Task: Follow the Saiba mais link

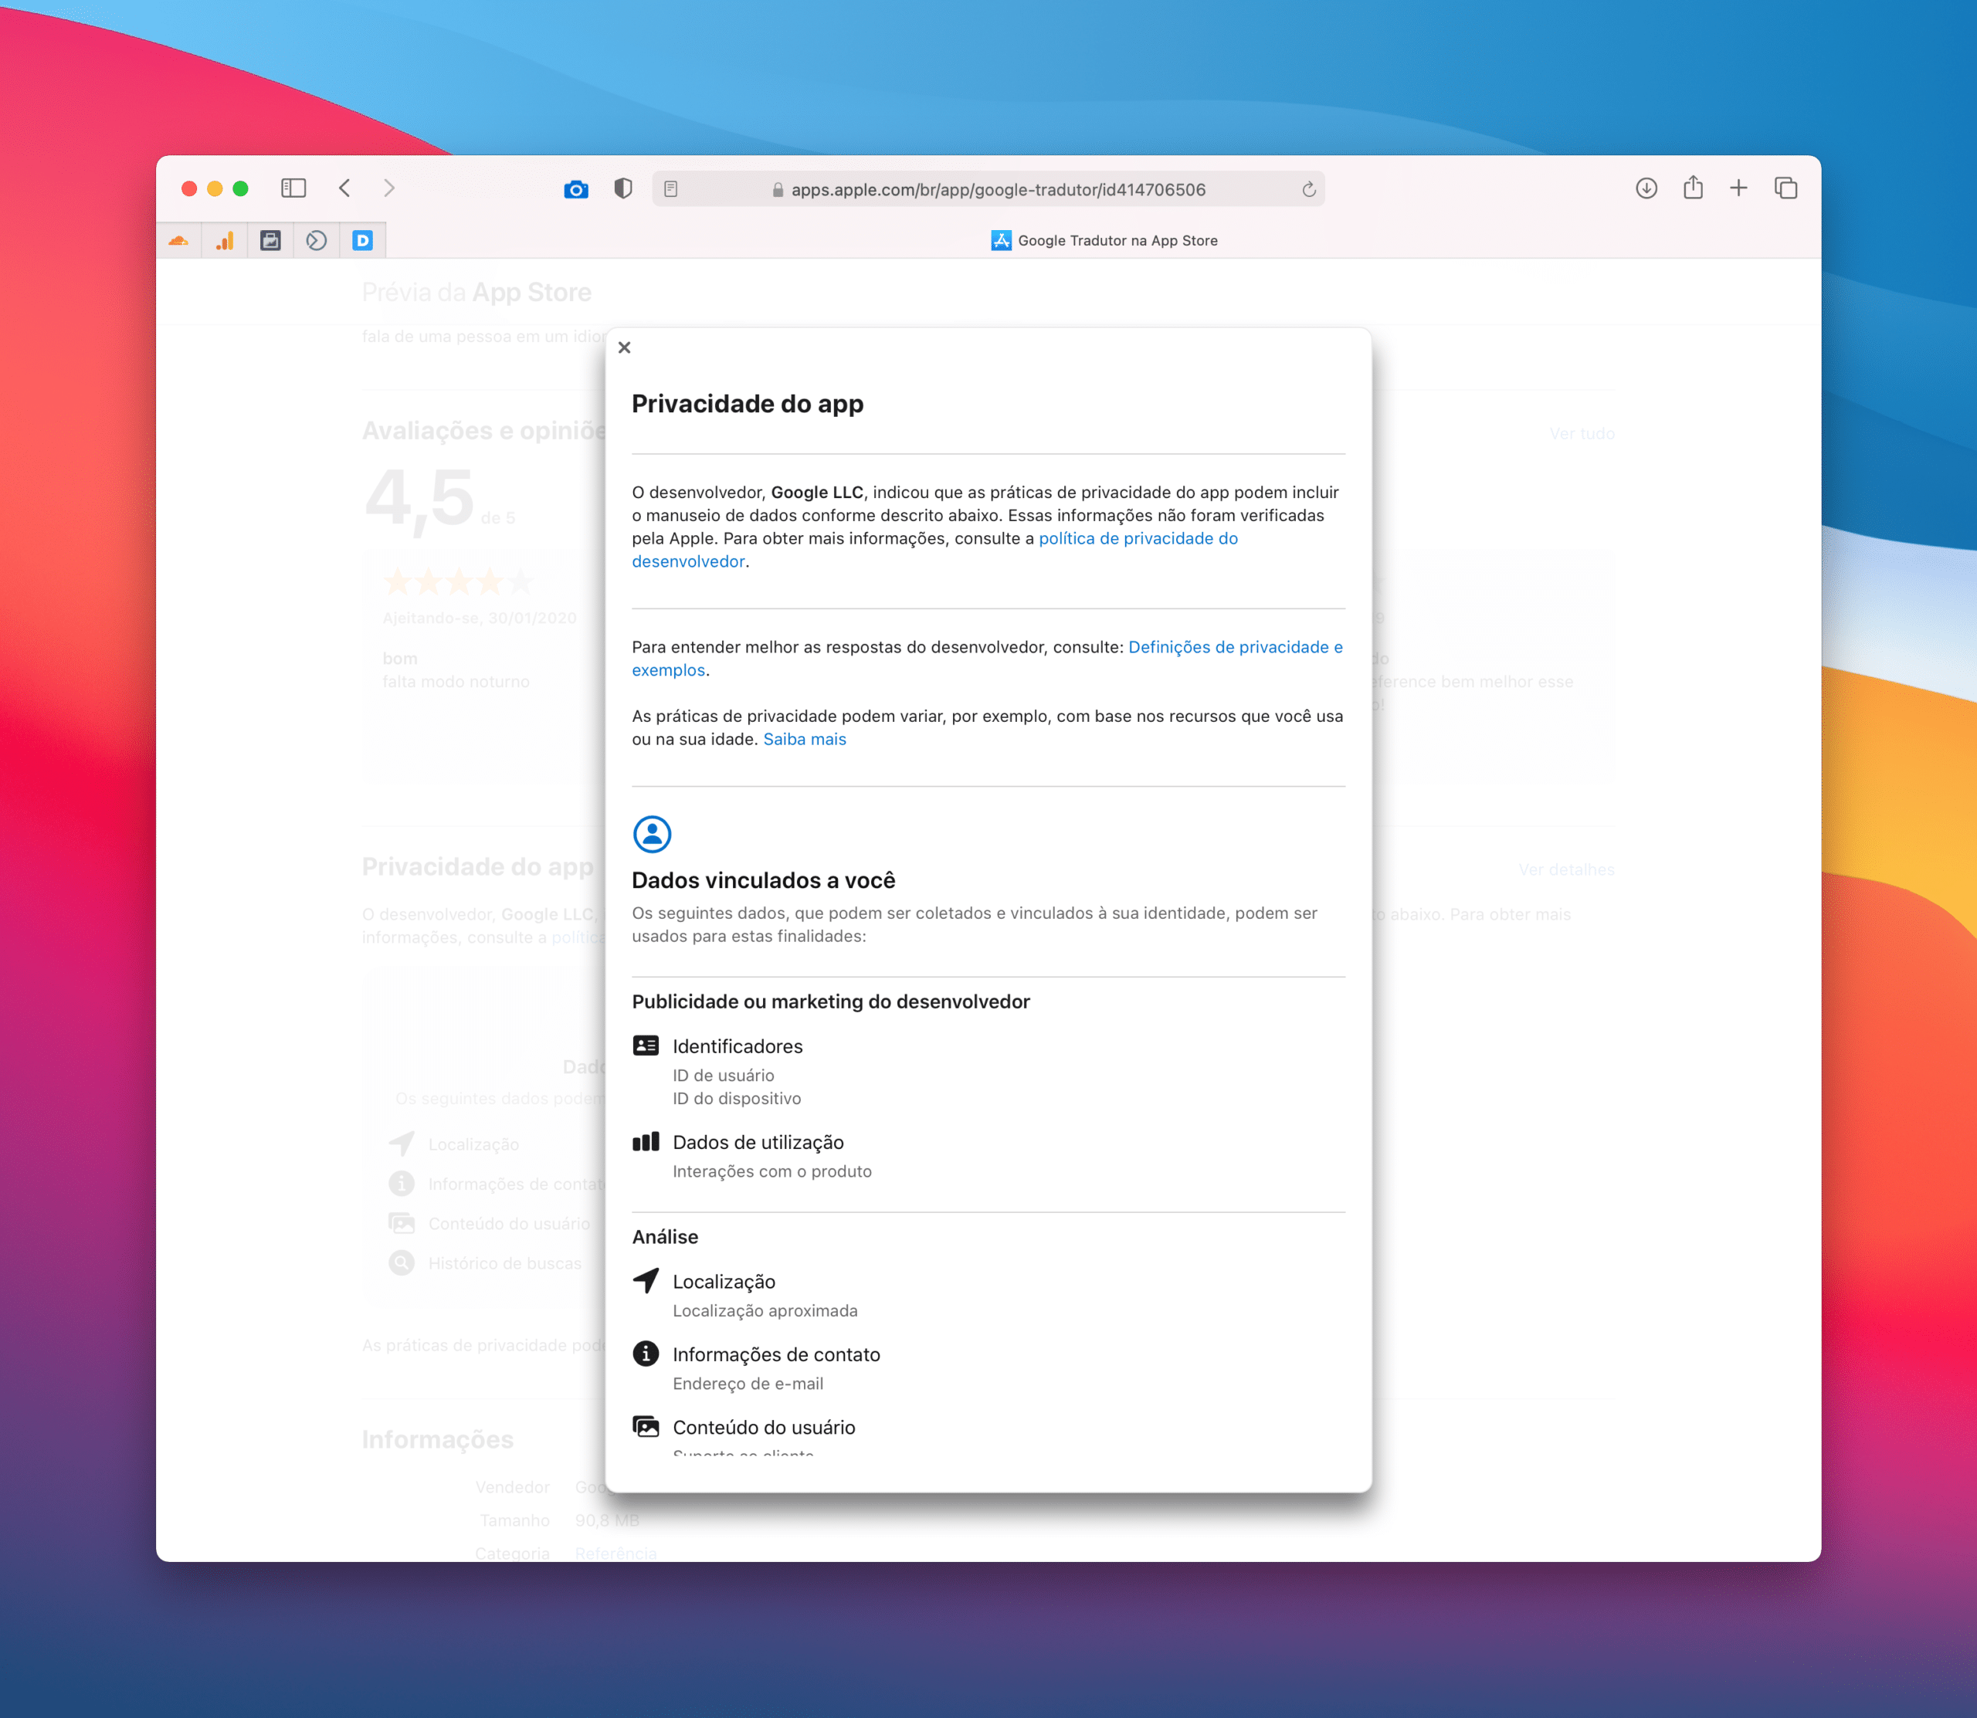Action: tap(805, 739)
